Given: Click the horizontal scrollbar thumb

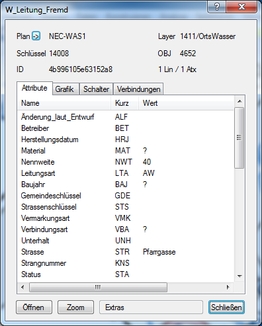Looking at the screenshot, I should pos(98,288).
